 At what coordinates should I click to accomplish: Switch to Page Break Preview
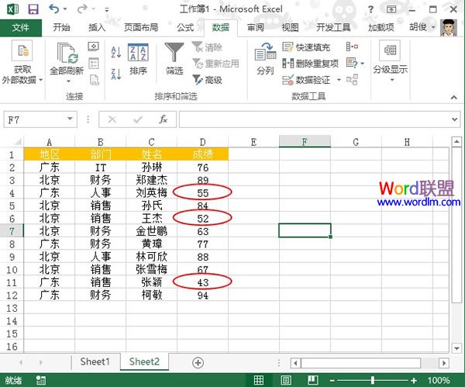(x=313, y=380)
